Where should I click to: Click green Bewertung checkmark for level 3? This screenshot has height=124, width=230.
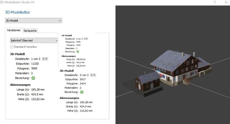[x=82, y=92]
